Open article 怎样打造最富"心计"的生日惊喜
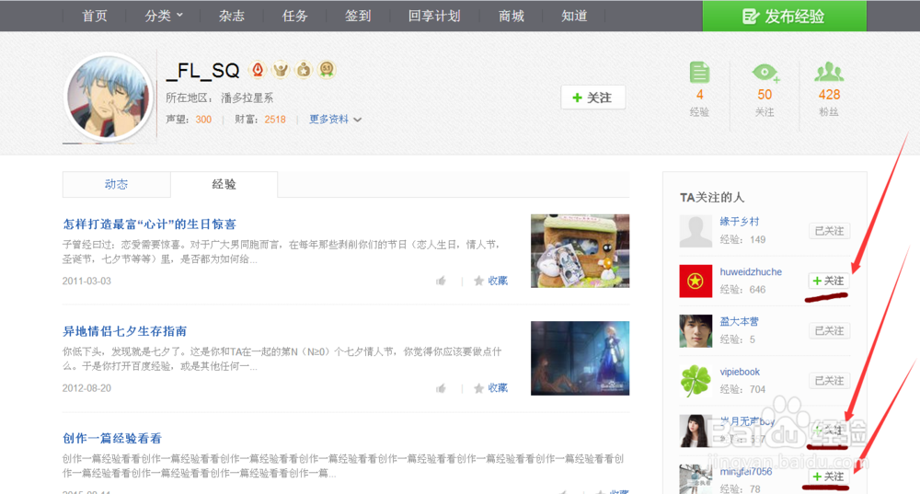This screenshot has width=920, height=494. point(149,224)
